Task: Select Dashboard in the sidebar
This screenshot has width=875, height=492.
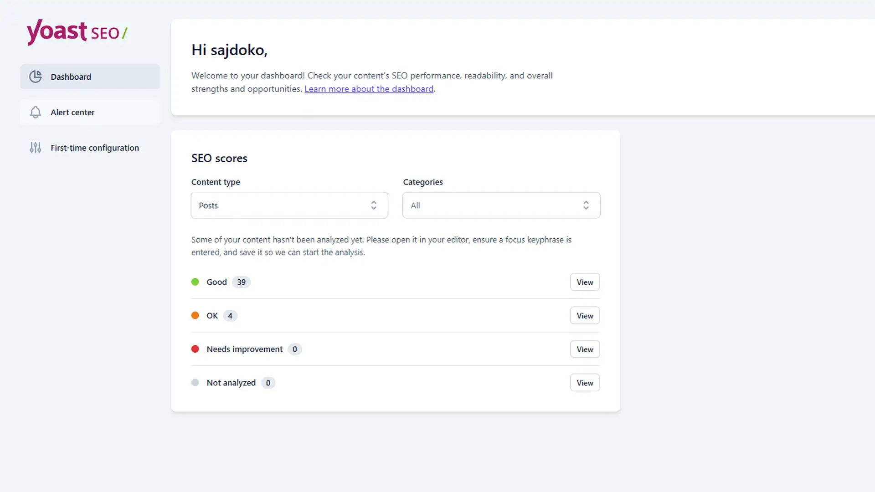Action: click(x=71, y=77)
